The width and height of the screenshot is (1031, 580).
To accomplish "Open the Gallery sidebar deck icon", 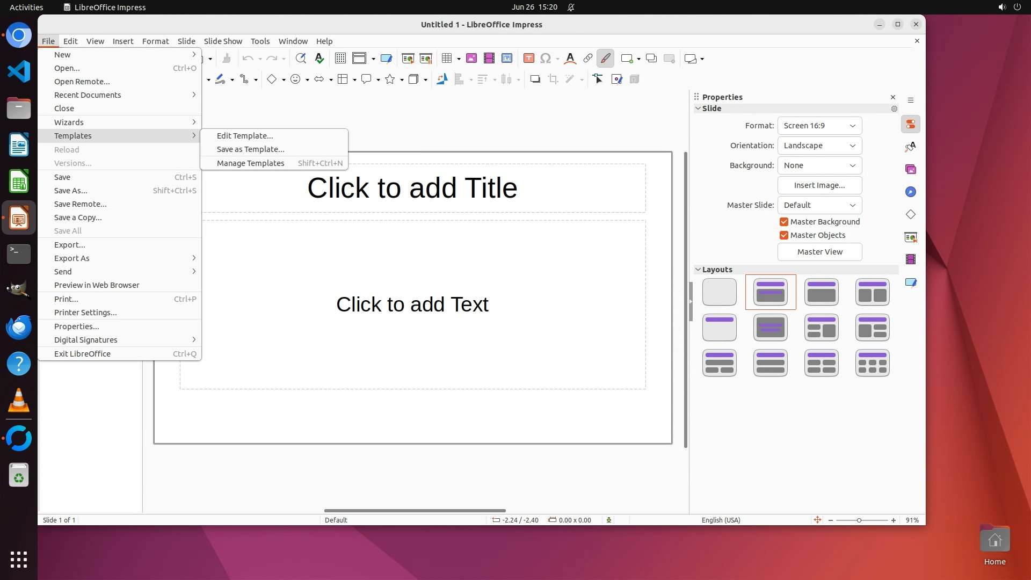I will (x=911, y=170).
